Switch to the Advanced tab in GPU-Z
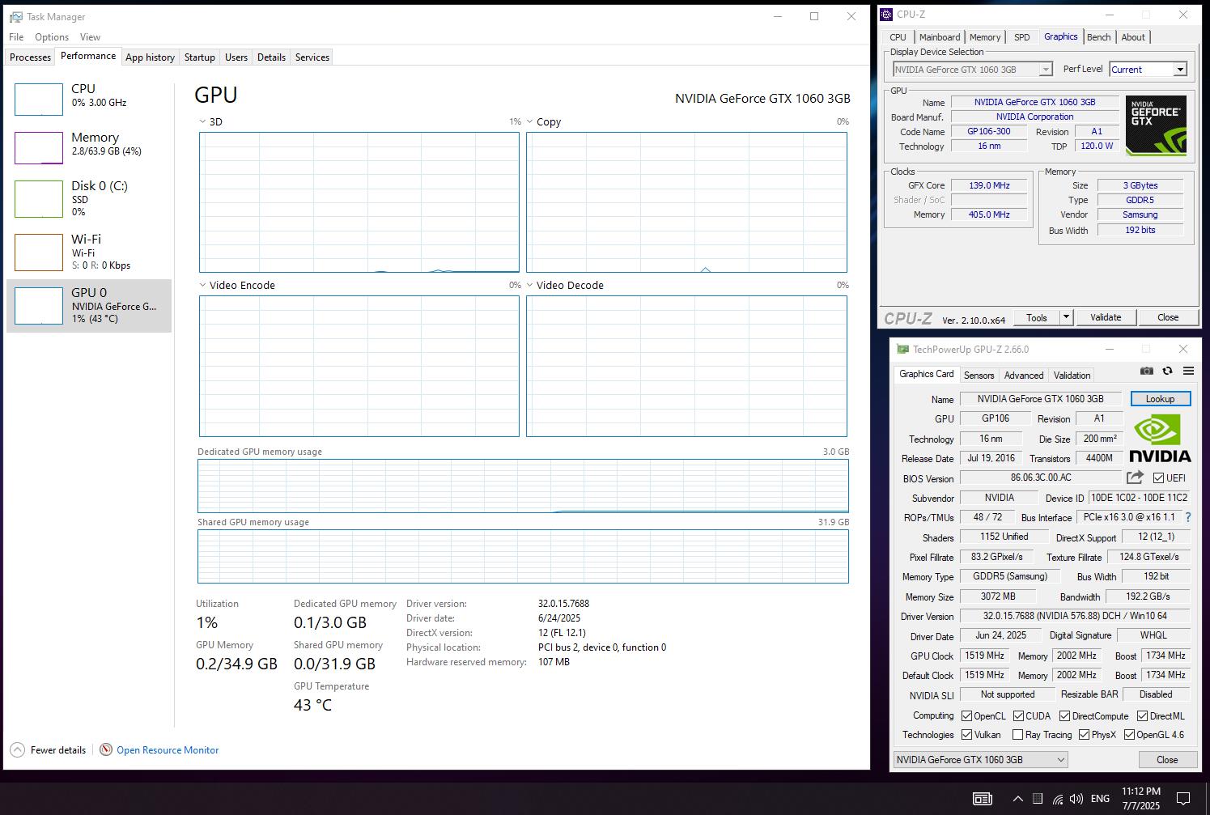The image size is (1210, 815). tap(1024, 376)
